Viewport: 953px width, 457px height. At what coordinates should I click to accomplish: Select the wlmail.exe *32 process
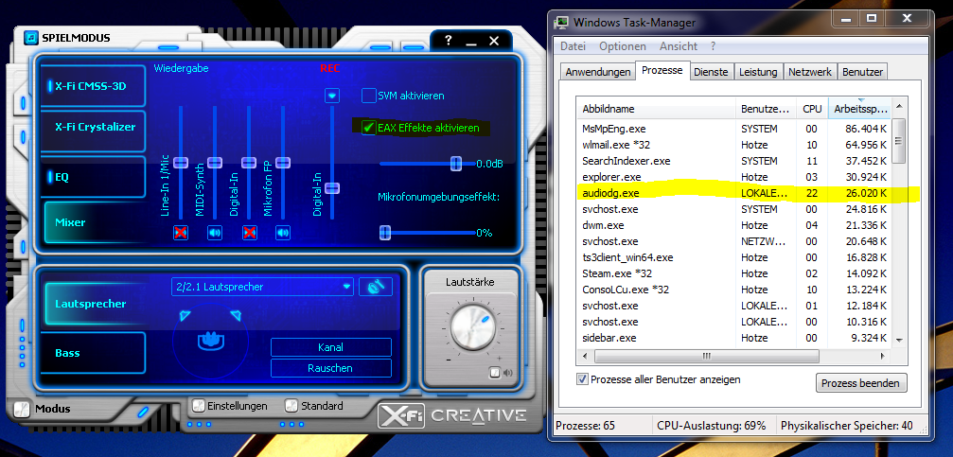click(735, 145)
